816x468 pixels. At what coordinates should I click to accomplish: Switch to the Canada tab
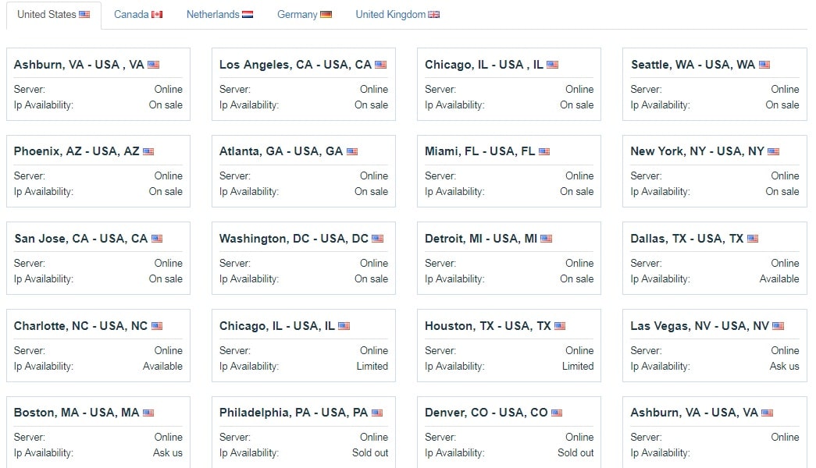(x=138, y=15)
